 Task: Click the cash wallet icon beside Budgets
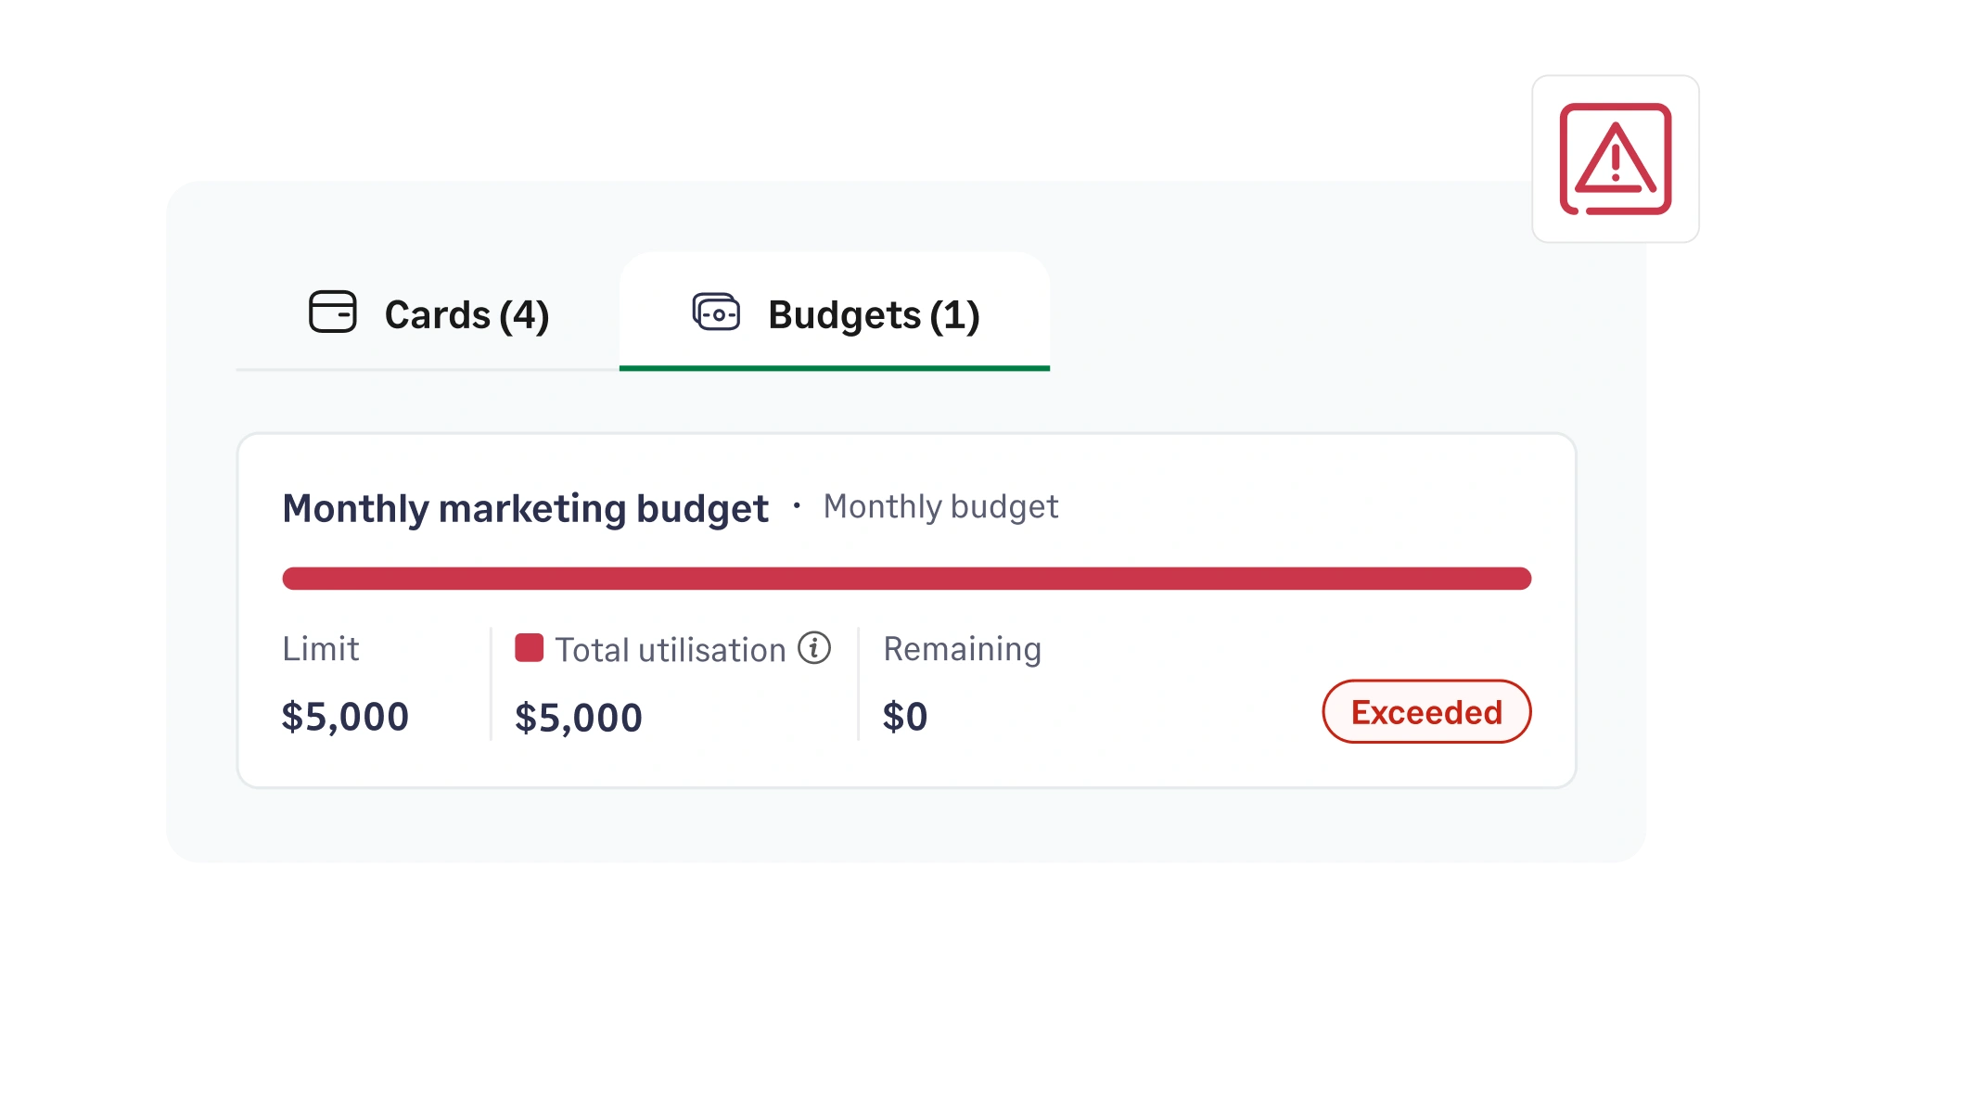(716, 313)
